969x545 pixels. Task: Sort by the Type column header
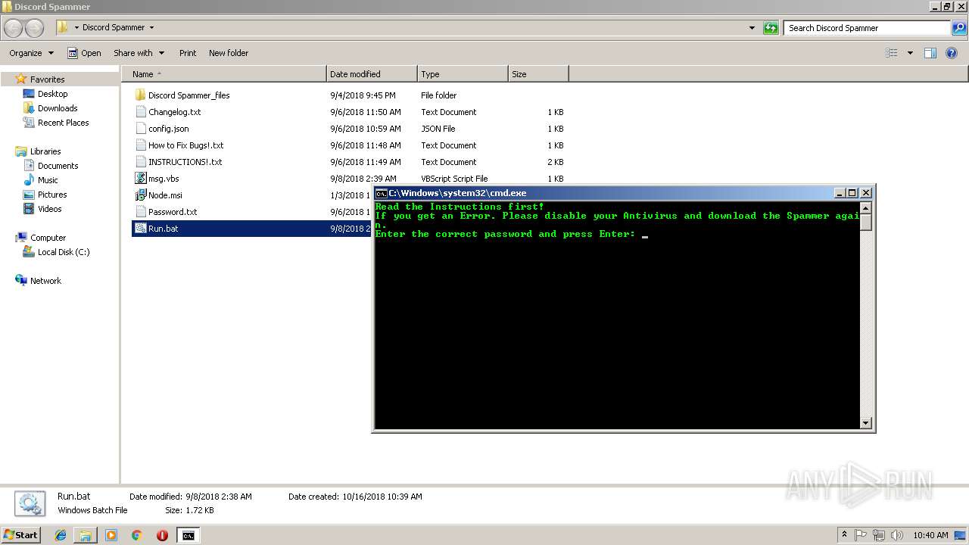463,74
